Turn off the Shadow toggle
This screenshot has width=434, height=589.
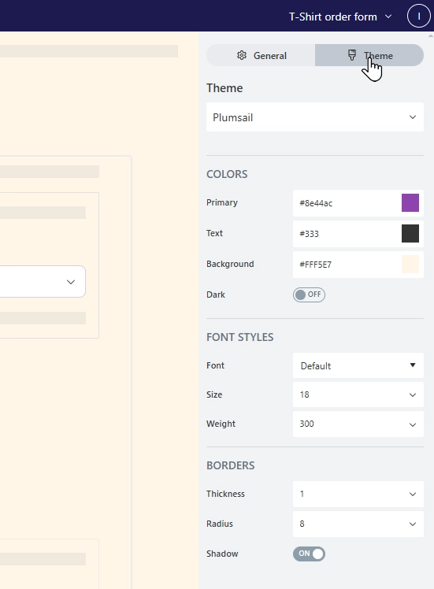coord(309,554)
